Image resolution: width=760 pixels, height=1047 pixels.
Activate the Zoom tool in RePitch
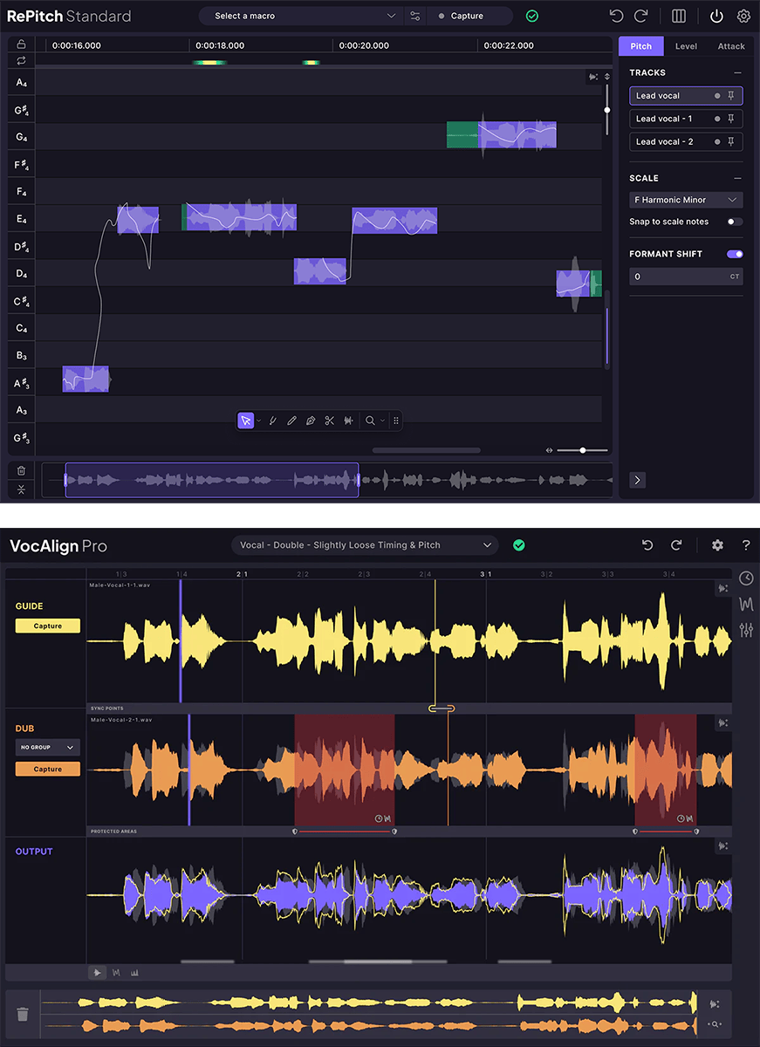(x=370, y=421)
